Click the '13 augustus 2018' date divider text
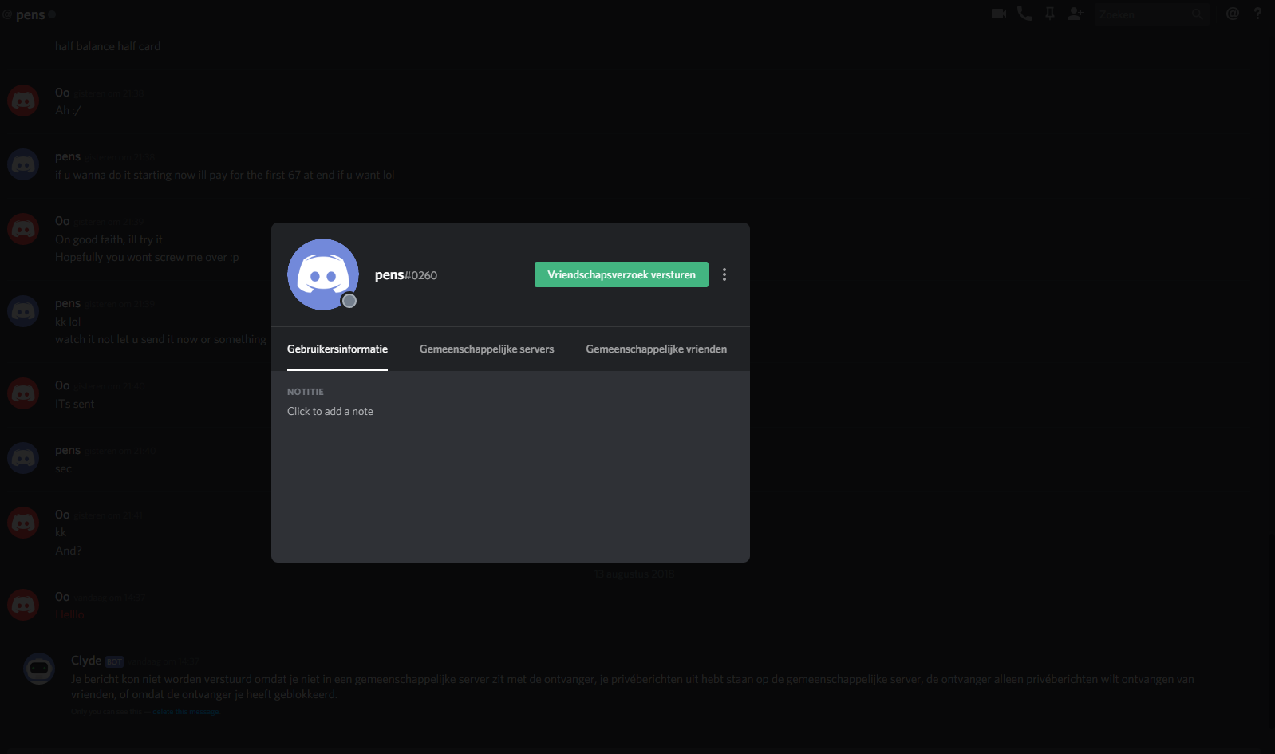1275x754 pixels. coord(634,574)
